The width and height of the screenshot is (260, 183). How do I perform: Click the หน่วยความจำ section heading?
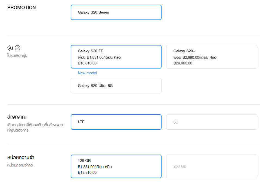click(x=21, y=158)
